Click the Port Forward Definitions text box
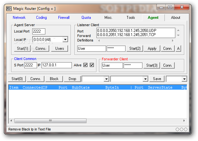The height and width of the screenshot is (141, 198). pyautogui.click(x=136, y=33)
